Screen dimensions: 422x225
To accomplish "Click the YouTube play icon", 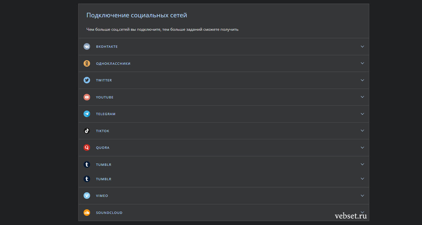I will [x=87, y=97].
